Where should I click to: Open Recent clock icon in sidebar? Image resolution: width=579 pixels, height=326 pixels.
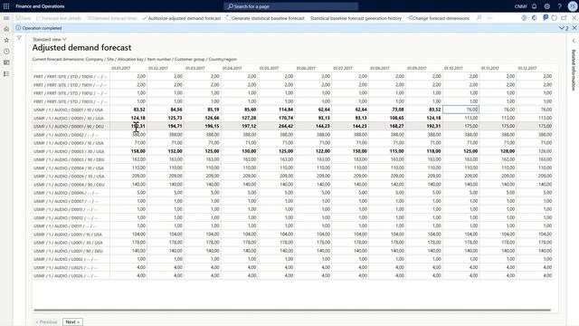coord(6,52)
